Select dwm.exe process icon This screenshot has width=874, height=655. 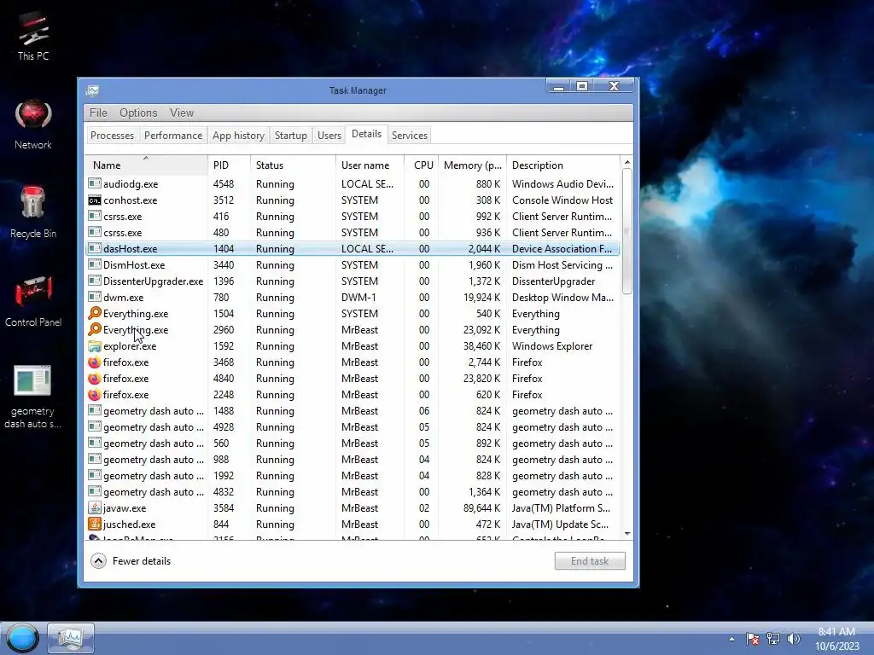tap(94, 297)
